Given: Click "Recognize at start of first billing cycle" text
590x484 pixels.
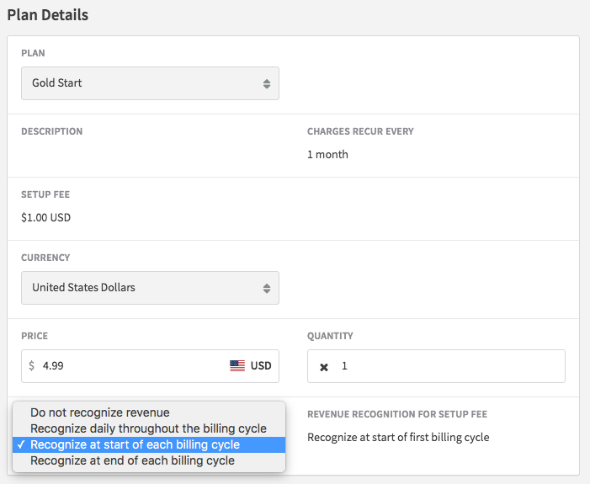Looking at the screenshot, I should (x=398, y=437).
